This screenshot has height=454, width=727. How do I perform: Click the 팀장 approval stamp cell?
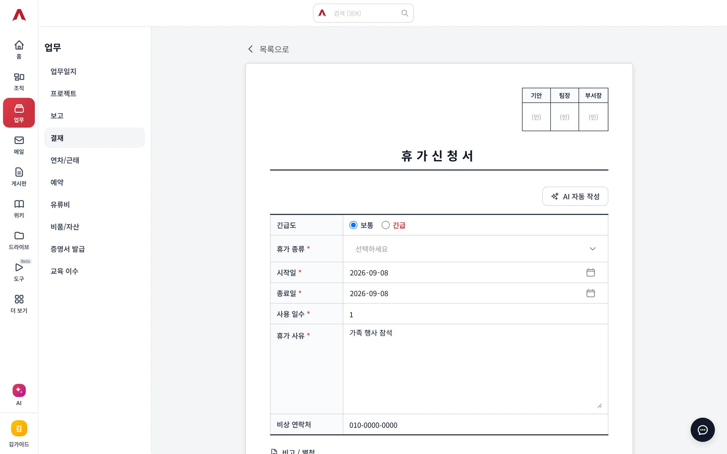point(565,117)
